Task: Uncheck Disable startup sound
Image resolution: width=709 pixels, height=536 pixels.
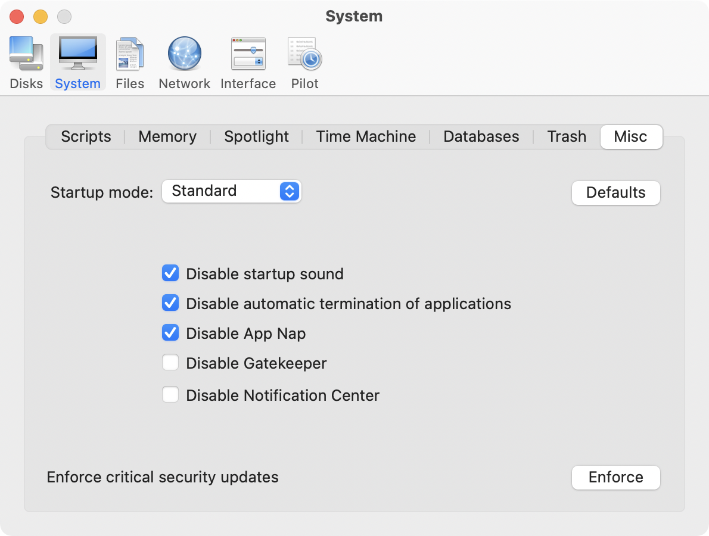Action: 170,273
